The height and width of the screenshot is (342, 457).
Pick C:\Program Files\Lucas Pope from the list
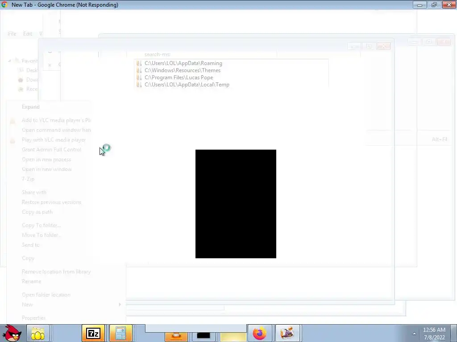[x=179, y=77]
